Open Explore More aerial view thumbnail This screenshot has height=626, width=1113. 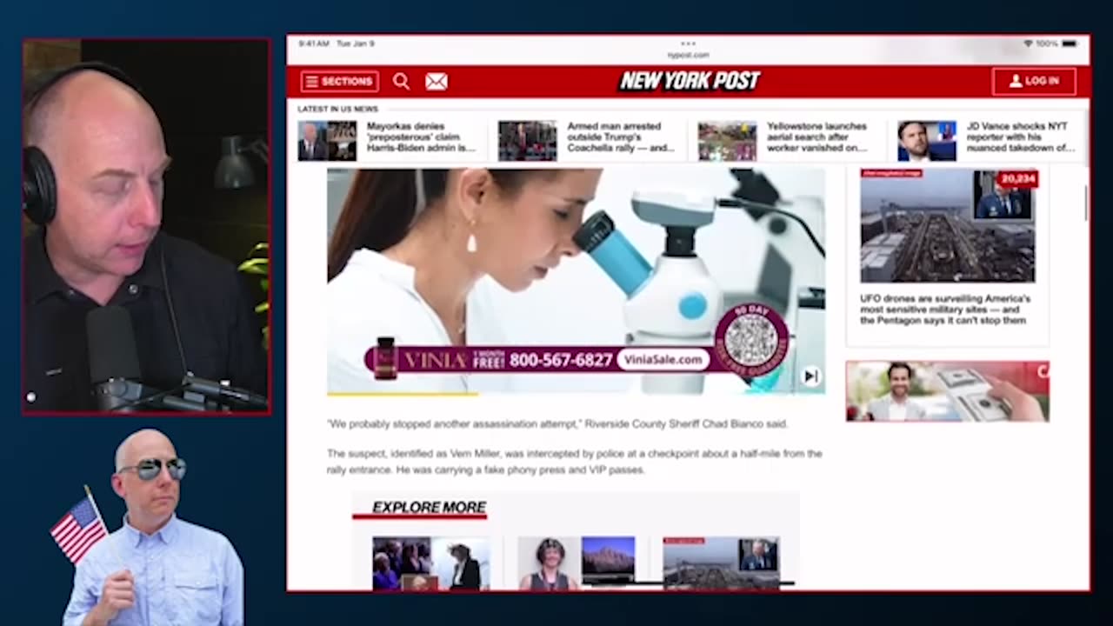point(721,563)
